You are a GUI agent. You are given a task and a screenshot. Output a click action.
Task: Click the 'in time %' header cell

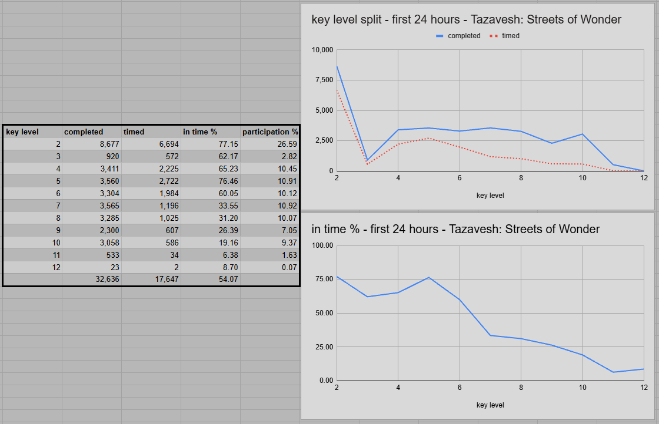(x=211, y=132)
